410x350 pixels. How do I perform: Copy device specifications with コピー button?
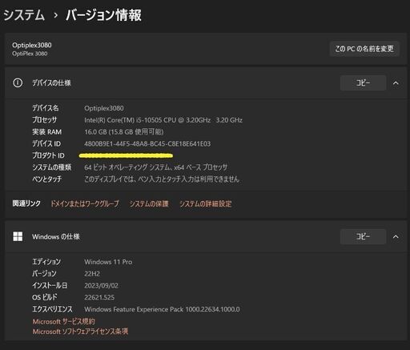[x=363, y=82]
